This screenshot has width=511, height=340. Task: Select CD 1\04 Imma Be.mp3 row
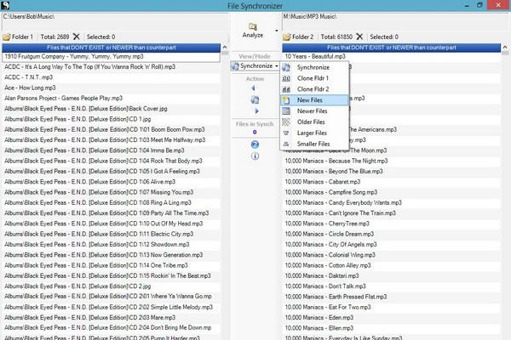pos(111,150)
